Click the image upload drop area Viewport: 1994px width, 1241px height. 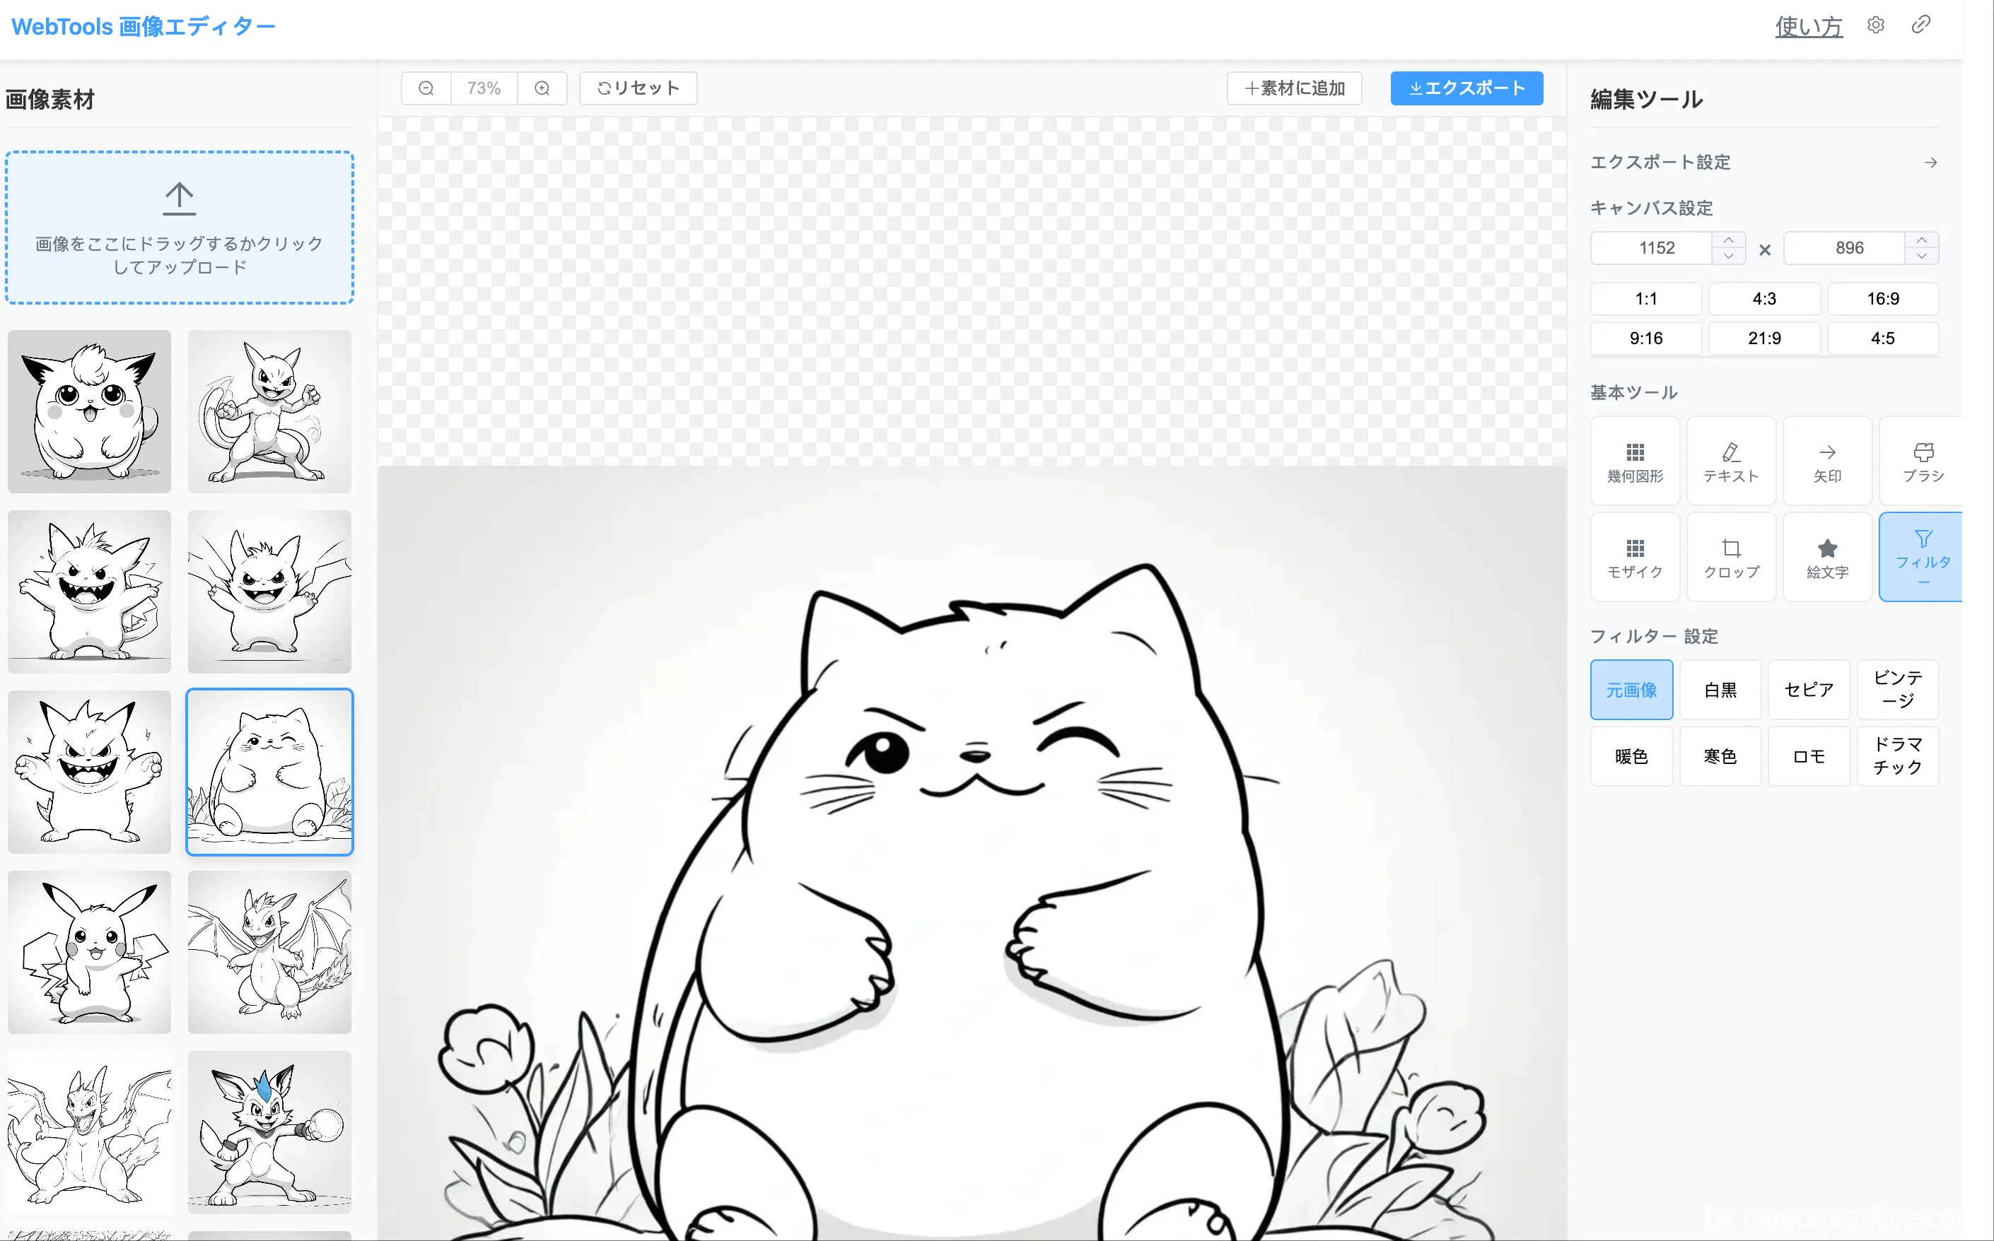(x=180, y=228)
